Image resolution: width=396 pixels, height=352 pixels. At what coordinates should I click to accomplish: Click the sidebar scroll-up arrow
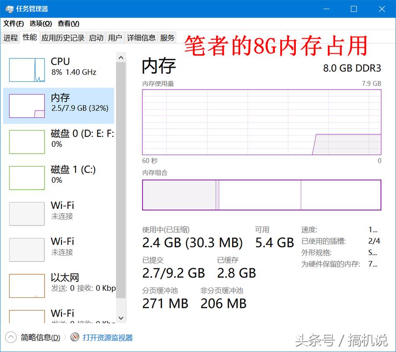121,57
